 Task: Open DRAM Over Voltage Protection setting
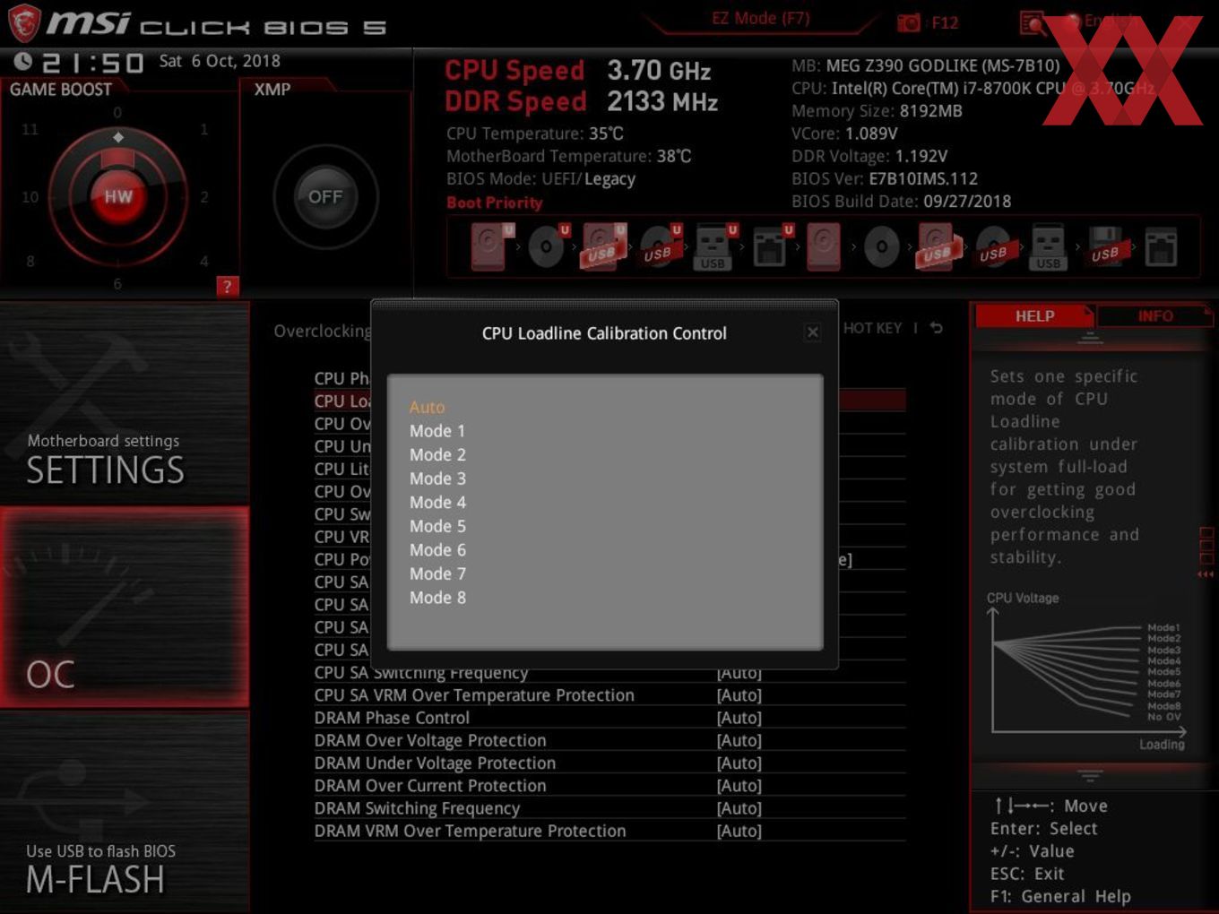609,740
